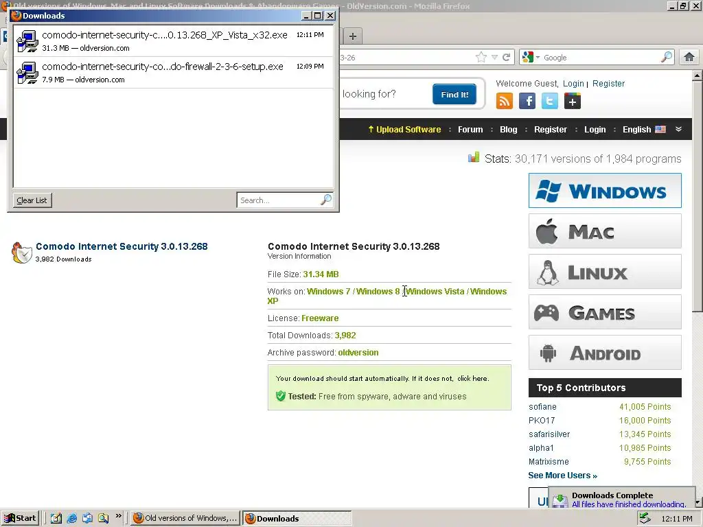Viewport: 703px width, 527px height.
Task: Select comodo firewall-2-3-6-setup.exe download entry
Action: point(174,73)
